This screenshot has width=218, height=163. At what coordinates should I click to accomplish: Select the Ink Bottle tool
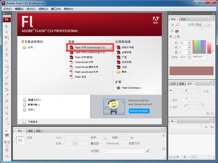tap(7, 84)
